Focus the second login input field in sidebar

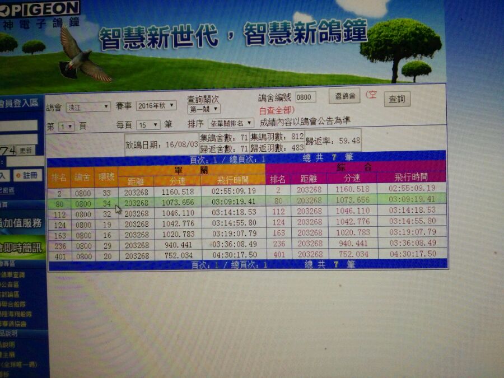(18, 139)
